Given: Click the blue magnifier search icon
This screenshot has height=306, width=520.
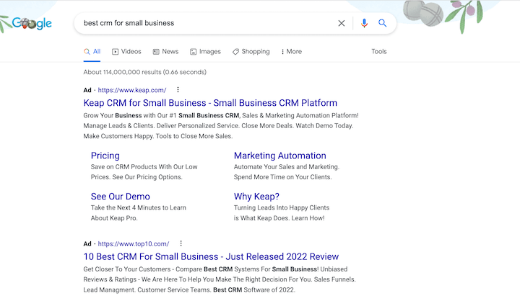Looking at the screenshot, I should [x=382, y=23].
